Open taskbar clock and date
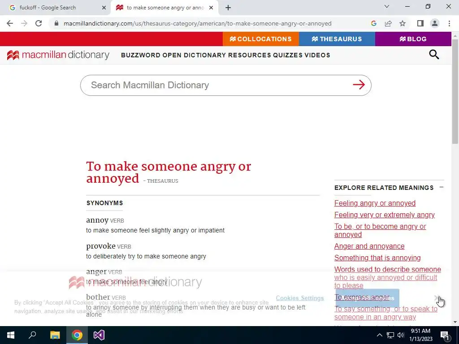Screen dimensions: 459x344 pos(420,335)
